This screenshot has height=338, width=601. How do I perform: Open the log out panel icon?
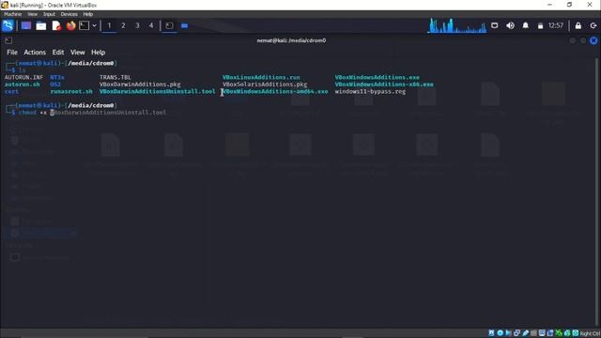[593, 25]
